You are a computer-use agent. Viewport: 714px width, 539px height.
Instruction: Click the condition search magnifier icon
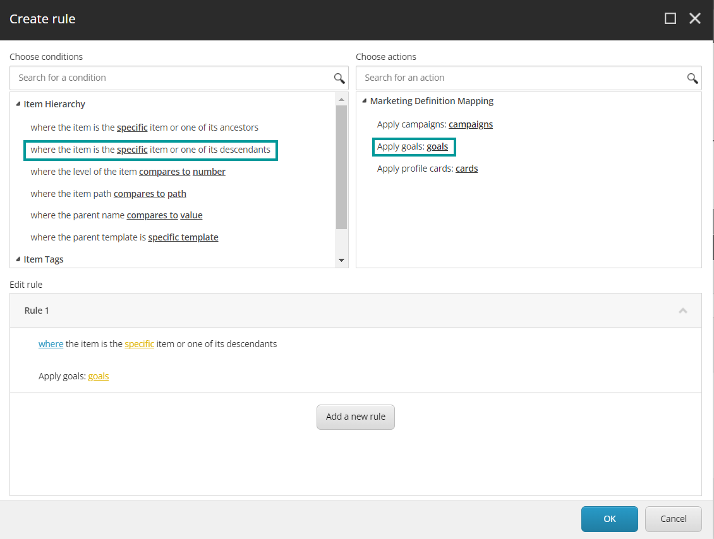(339, 78)
